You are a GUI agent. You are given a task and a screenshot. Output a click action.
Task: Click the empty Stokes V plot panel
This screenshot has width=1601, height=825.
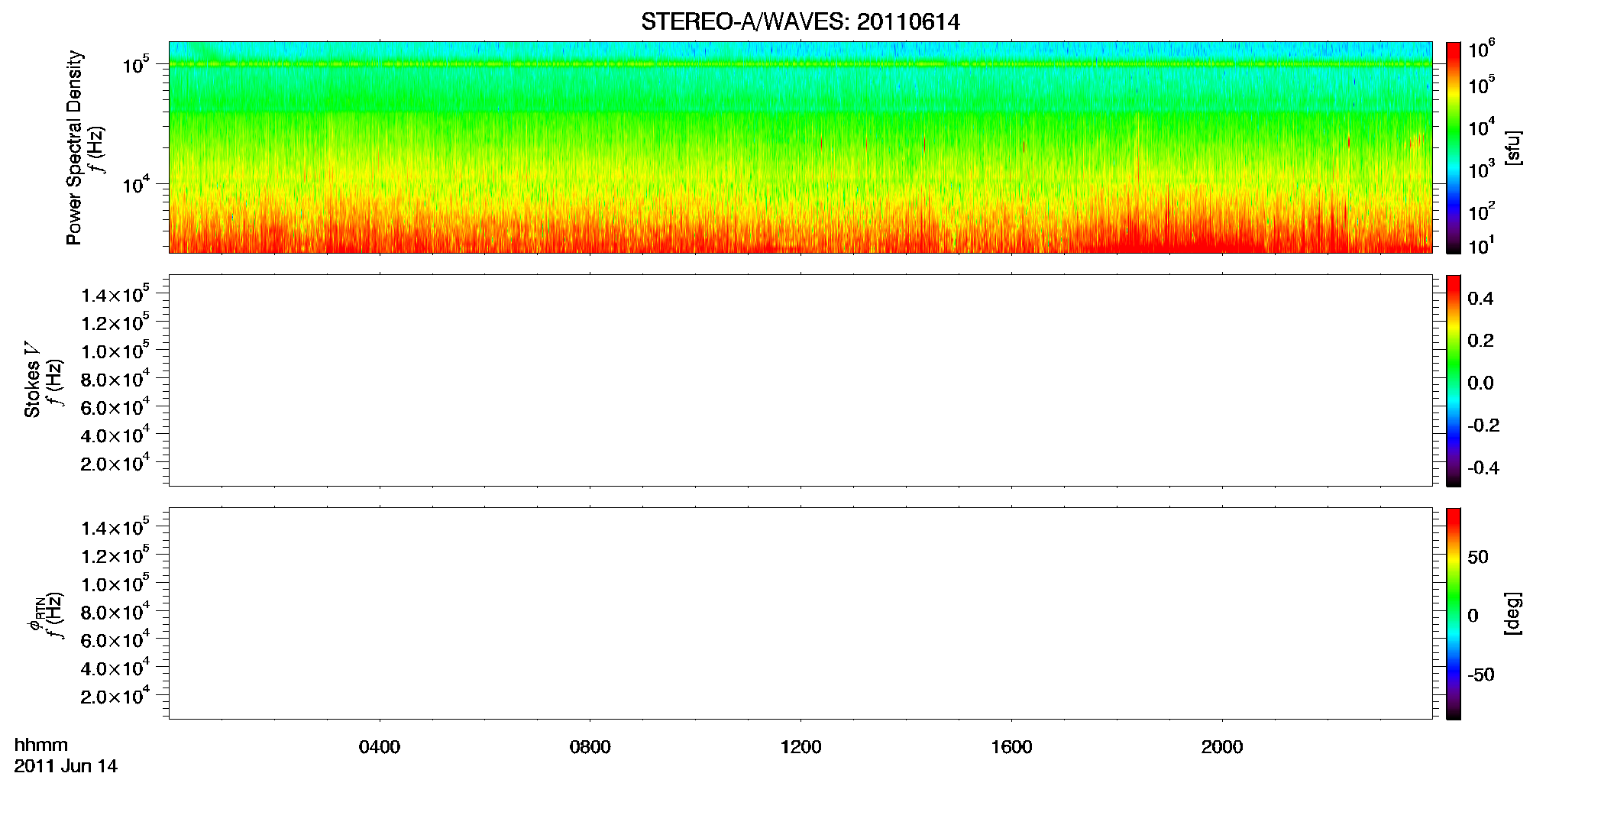pyautogui.click(x=800, y=380)
